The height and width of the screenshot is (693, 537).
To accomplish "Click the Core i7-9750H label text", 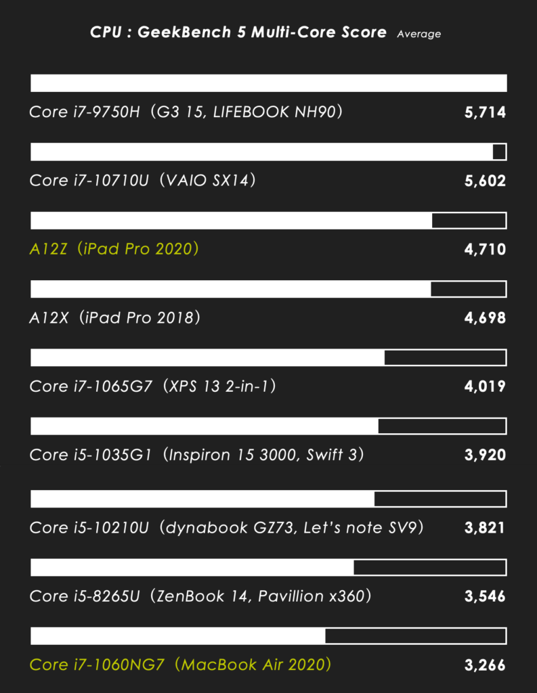I will [186, 112].
